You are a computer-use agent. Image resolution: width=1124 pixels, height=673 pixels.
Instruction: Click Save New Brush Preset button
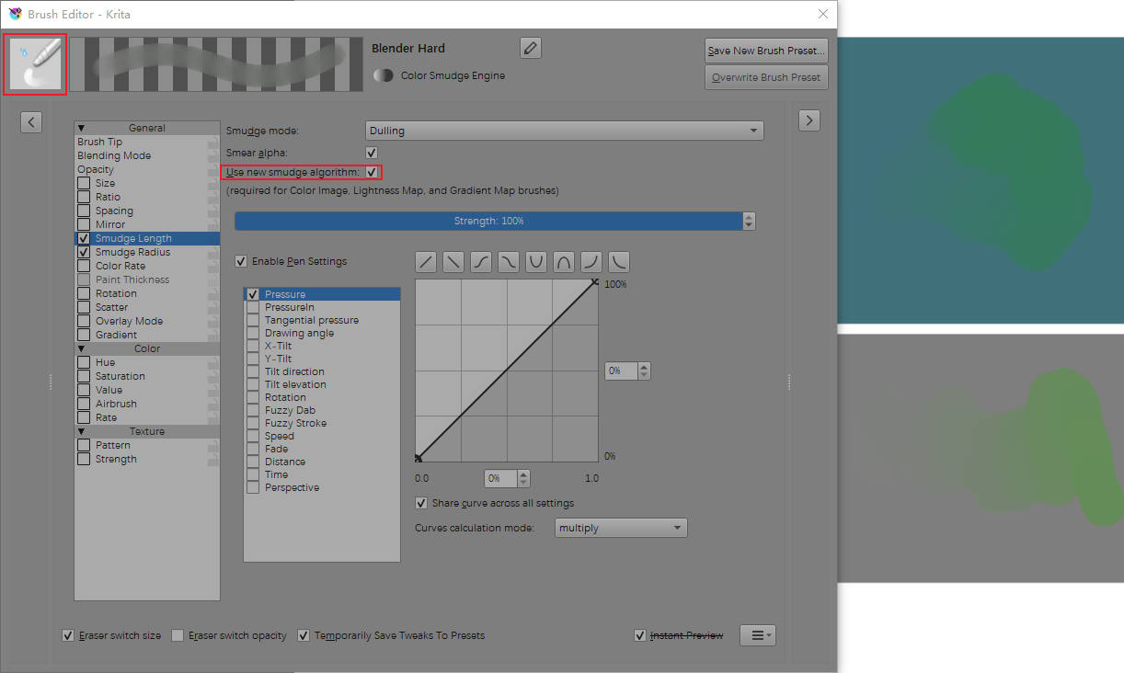[x=766, y=51]
